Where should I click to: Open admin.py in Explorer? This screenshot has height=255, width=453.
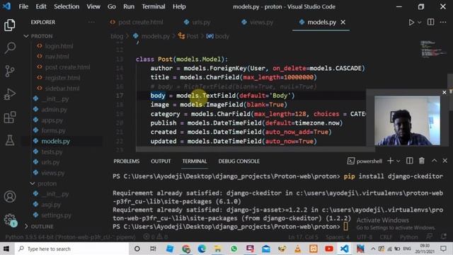click(54, 110)
